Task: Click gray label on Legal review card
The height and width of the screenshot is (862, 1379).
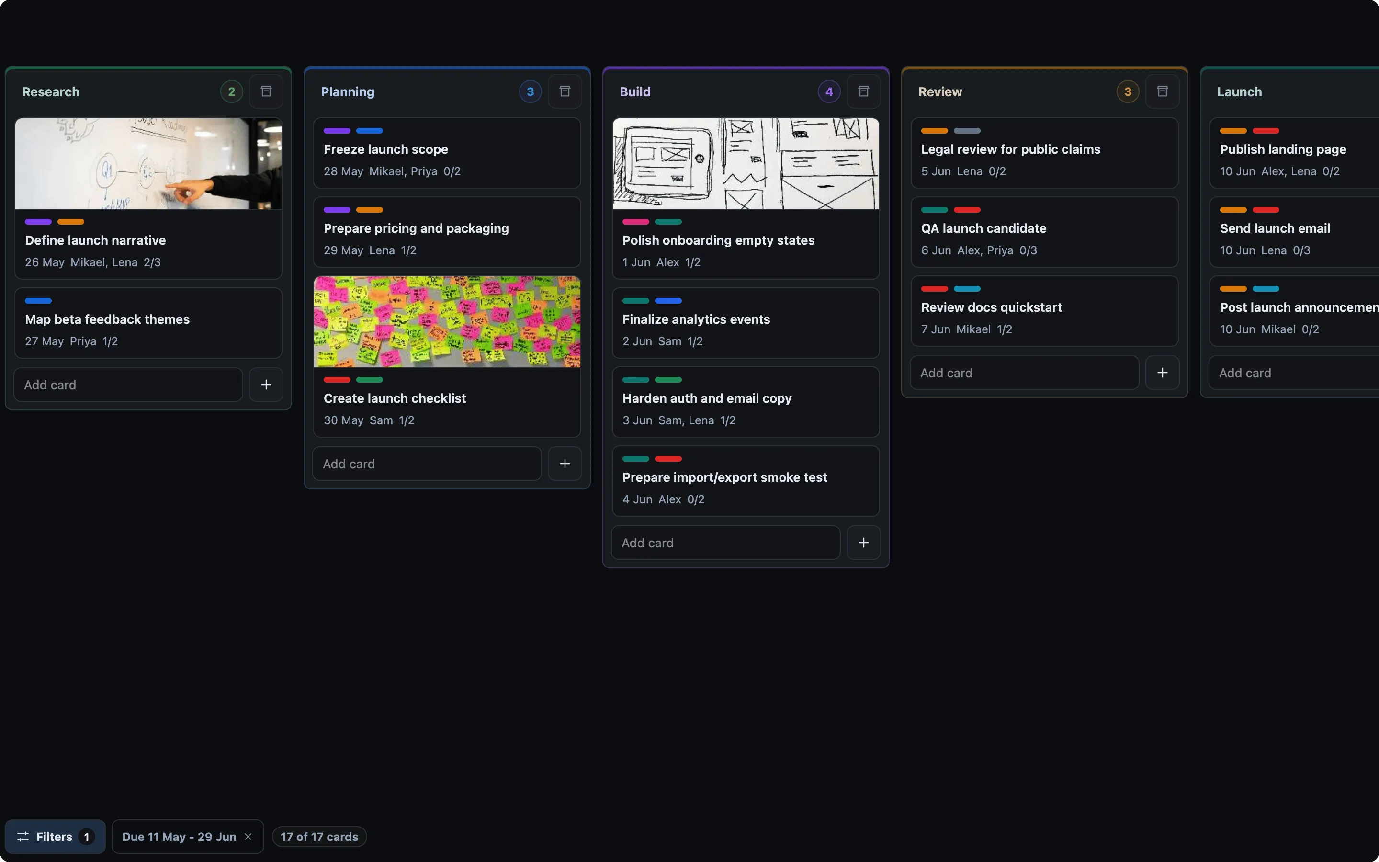Action: tap(967, 131)
